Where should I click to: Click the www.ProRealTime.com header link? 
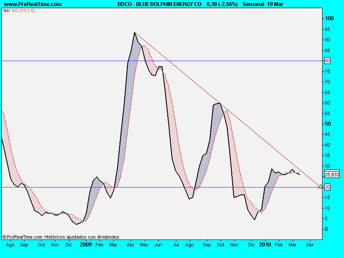point(33,4)
